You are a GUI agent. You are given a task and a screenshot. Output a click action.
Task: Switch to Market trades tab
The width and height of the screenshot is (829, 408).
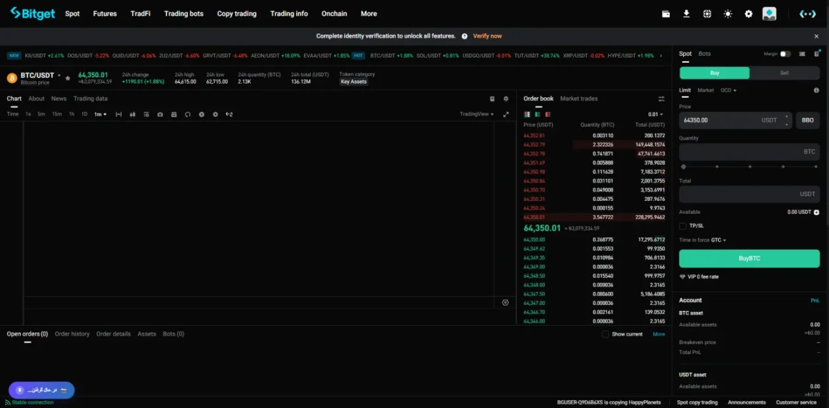coord(579,99)
